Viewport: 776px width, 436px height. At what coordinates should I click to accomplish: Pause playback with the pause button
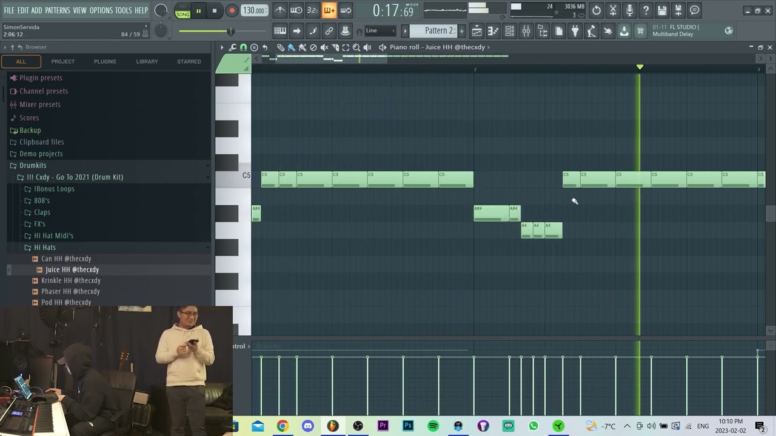pos(198,10)
